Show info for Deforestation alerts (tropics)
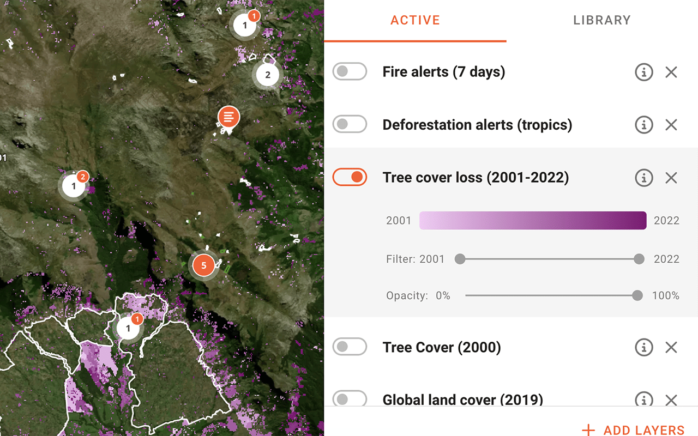 coord(643,125)
